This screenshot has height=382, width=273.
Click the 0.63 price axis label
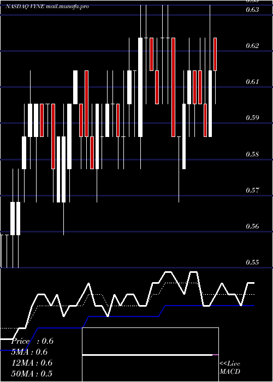[x=252, y=10]
